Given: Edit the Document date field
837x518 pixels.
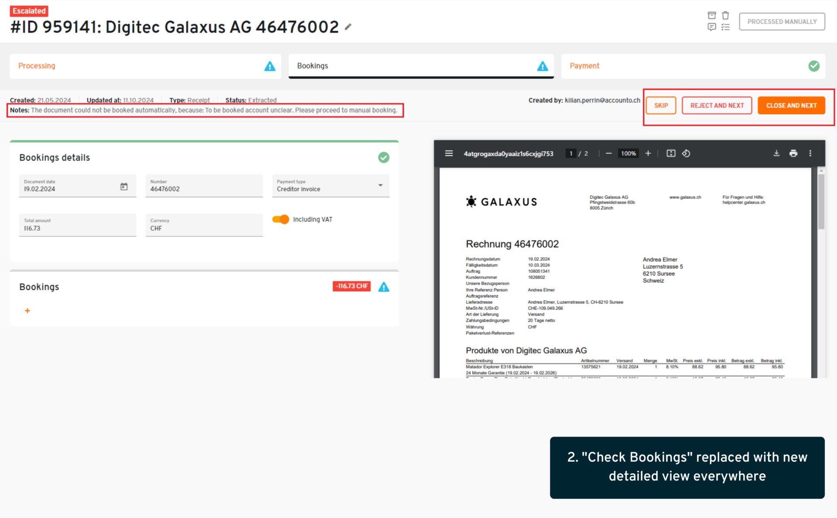Looking at the screenshot, I should click(x=78, y=186).
